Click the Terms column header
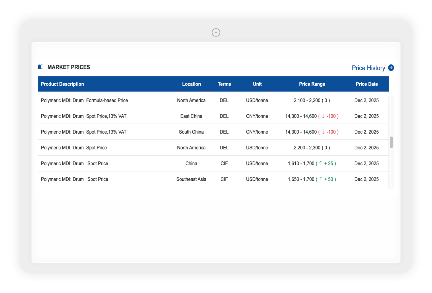 (x=224, y=84)
